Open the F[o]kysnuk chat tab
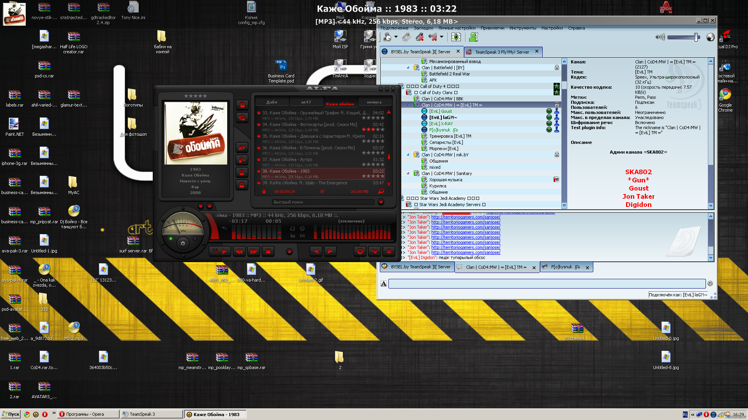Screen dimensions: 748x420 click(566, 267)
